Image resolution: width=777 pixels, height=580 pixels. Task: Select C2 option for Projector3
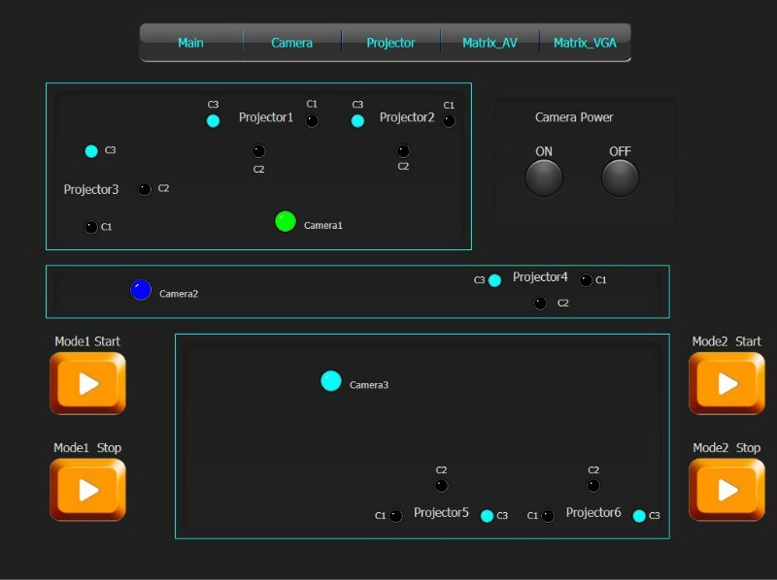click(x=145, y=189)
